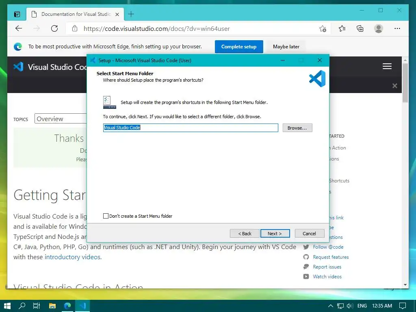Open File Explorer from the taskbar

pos(52,306)
